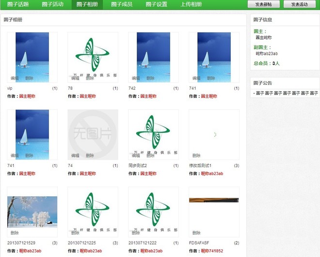320x257 pixels.
Task: Open the 同步测试2 album title link
Action: point(138,166)
